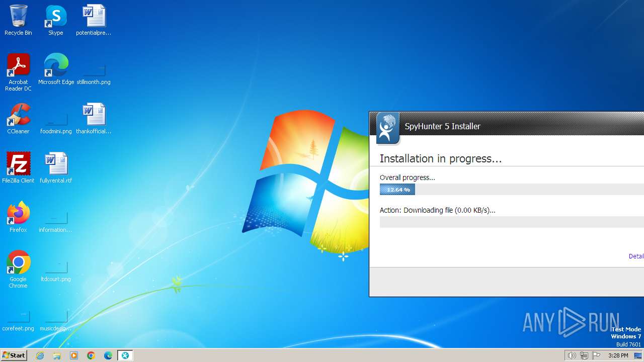
Task: Click the 3:28 PM system clock
Action: coord(618,355)
